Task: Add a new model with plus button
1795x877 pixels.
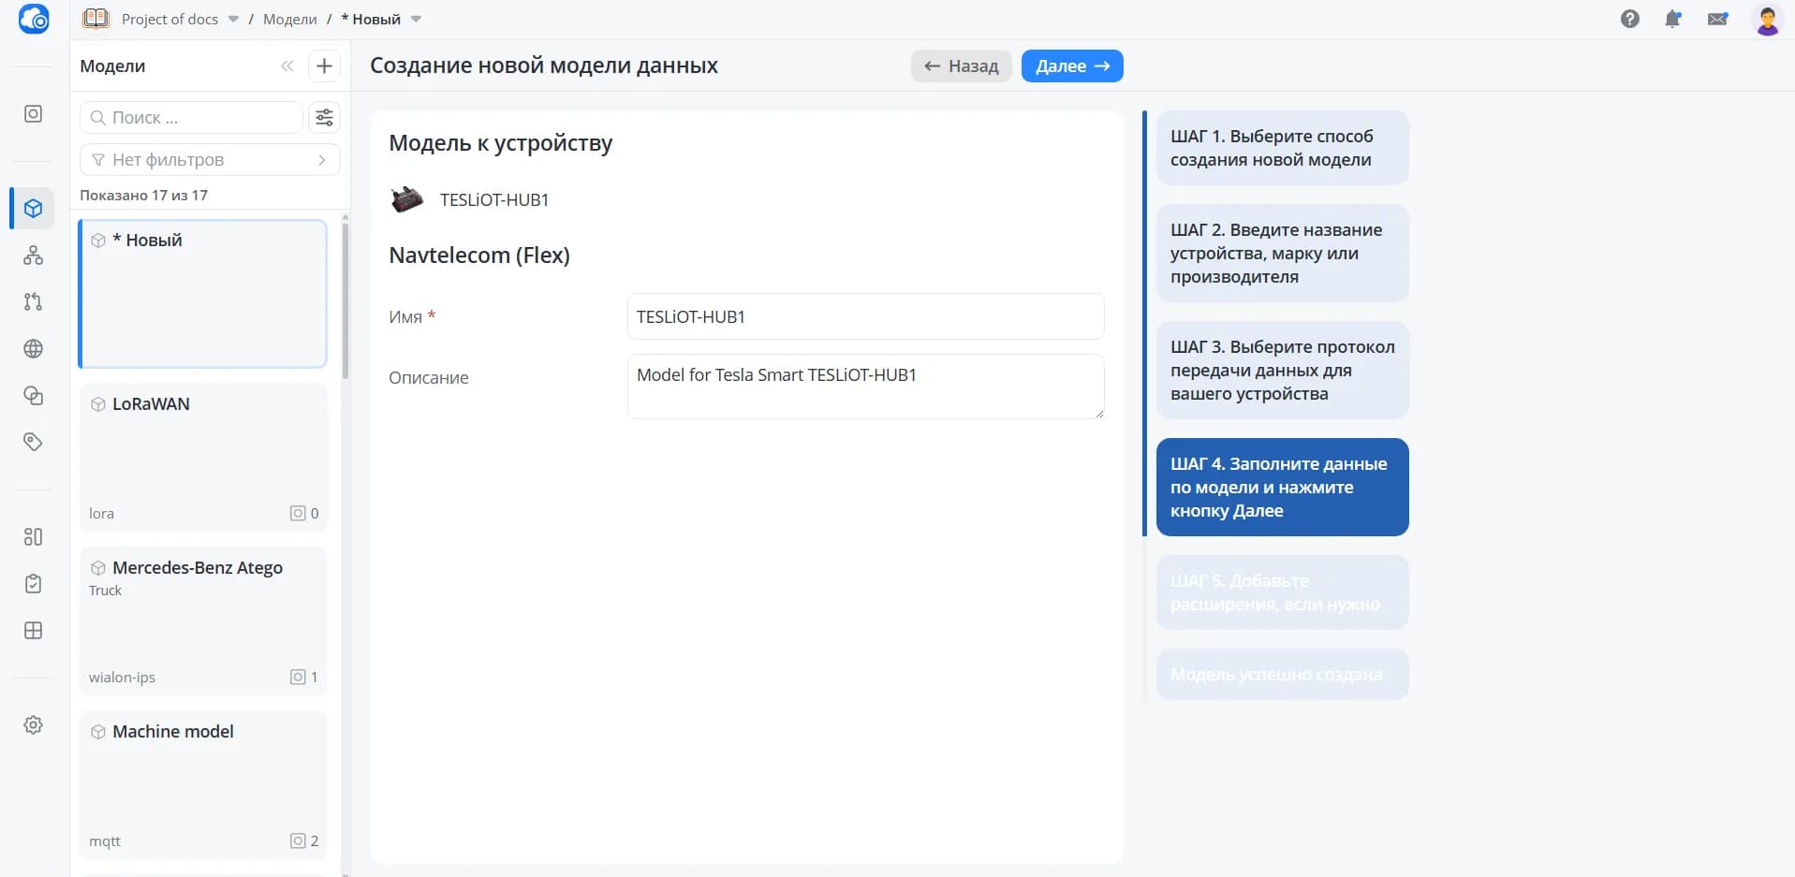Action: [x=324, y=66]
